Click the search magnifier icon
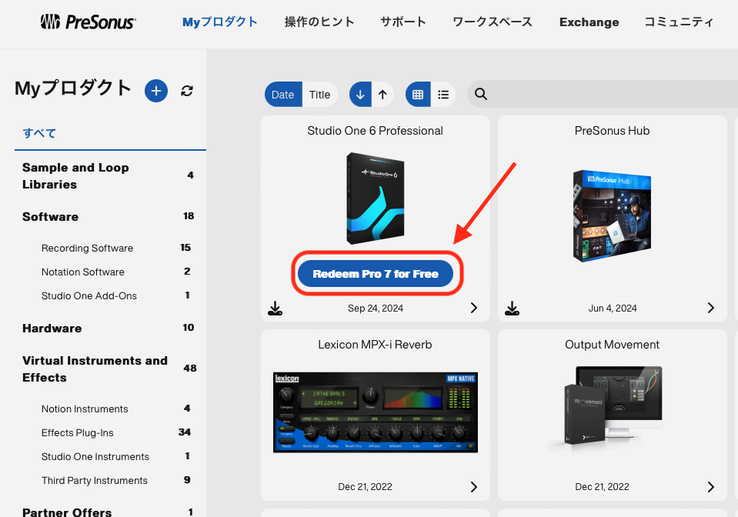Image resolution: width=738 pixels, height=517 pixels. tap(480, 94)
